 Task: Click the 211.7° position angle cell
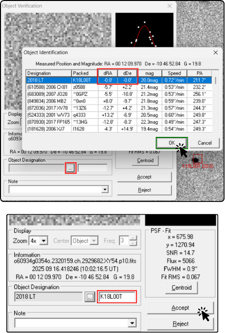pos(200,80)
